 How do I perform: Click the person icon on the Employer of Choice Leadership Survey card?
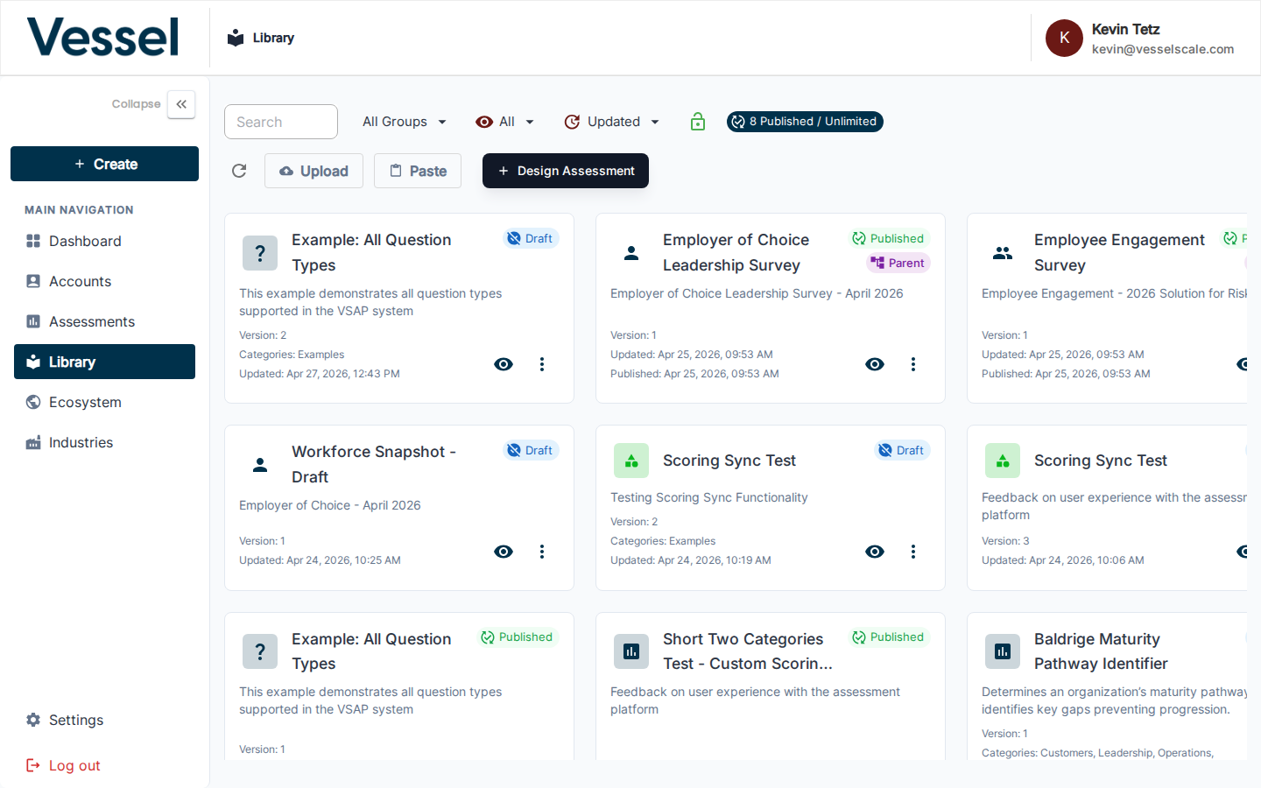(631, 253)
